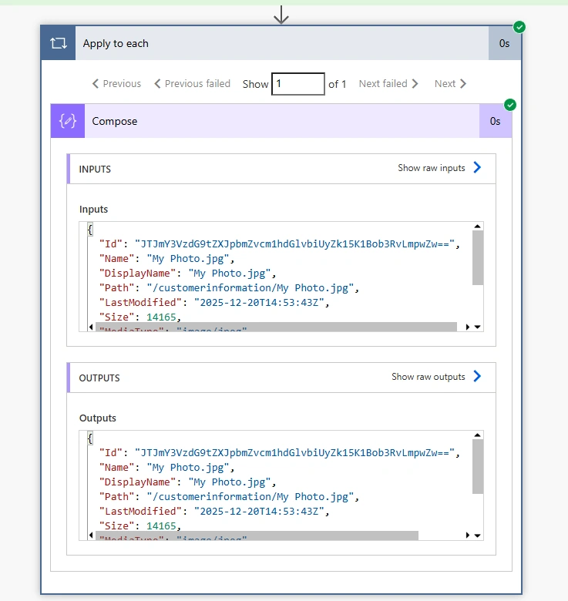
Task: Click the Outputs box horizontal scrollbar thumb
Action: [x=257, y=536]
